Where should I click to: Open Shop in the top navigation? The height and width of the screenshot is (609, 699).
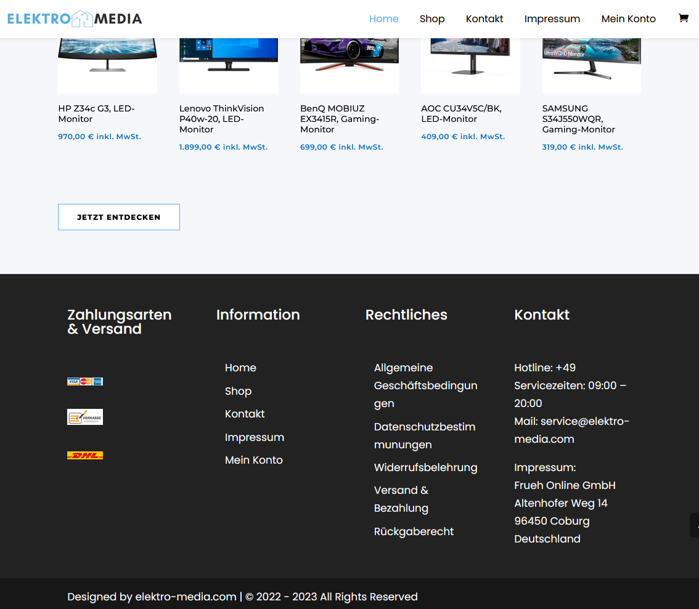[x=432, y=18]
